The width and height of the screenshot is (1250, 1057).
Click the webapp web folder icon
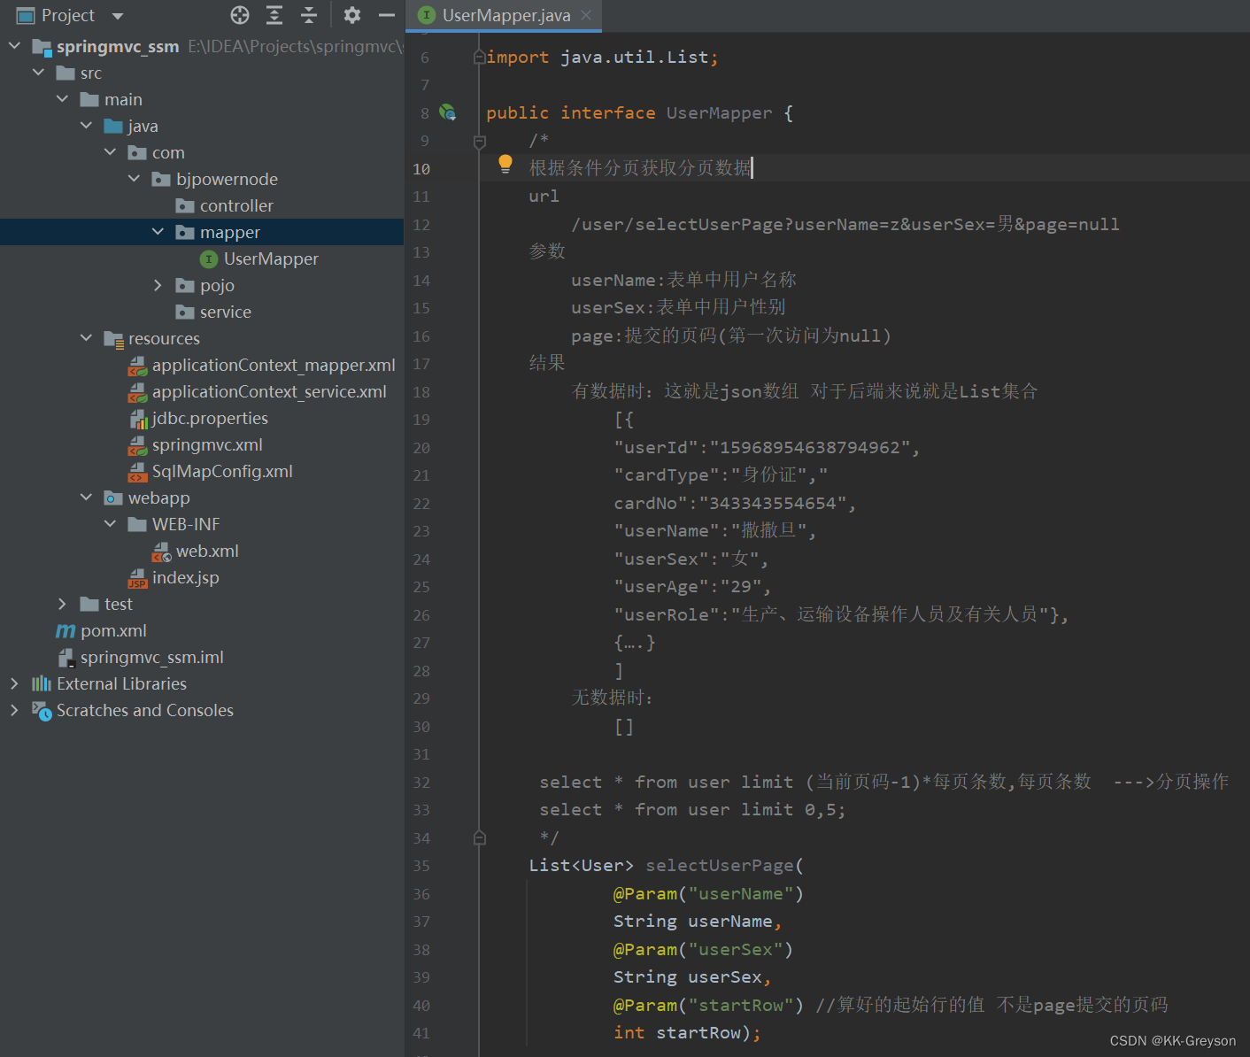pos(112,498)
